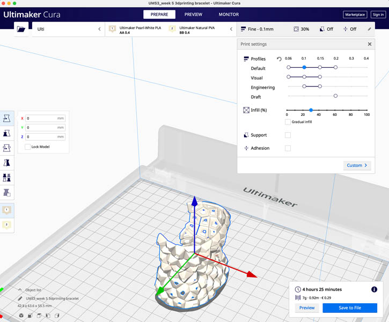Open Custom print settings
Viewport: 389px width, 322px height.
[x=357, y=165]
